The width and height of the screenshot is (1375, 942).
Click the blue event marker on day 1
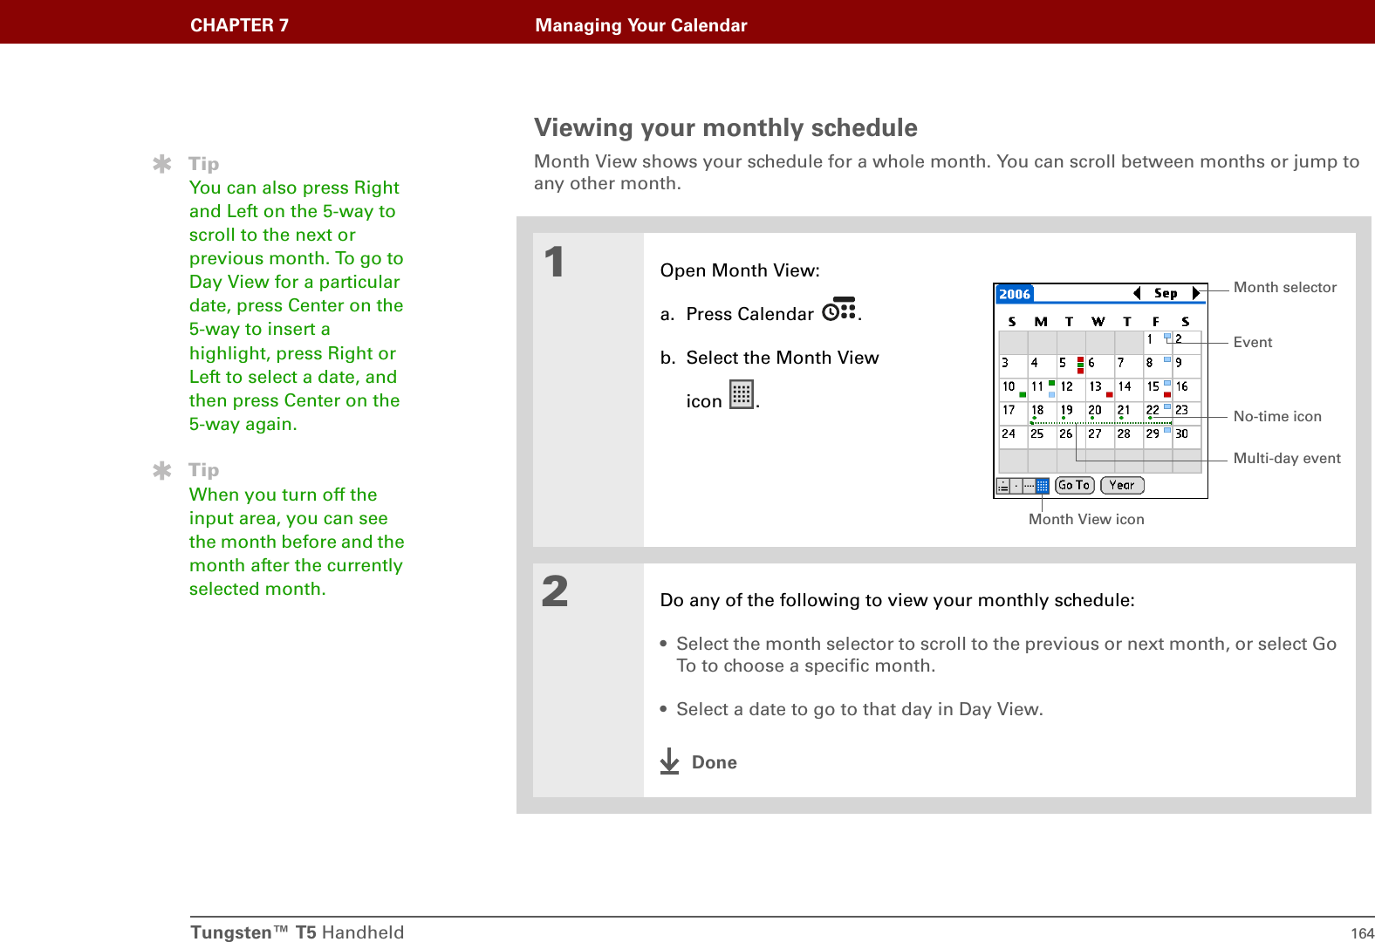pyautogui.click(x=1167, y=336)
